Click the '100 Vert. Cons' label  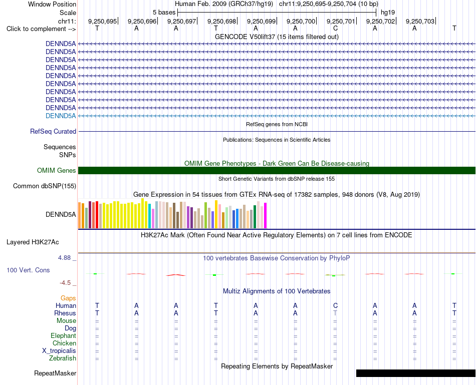click(28, 270)
